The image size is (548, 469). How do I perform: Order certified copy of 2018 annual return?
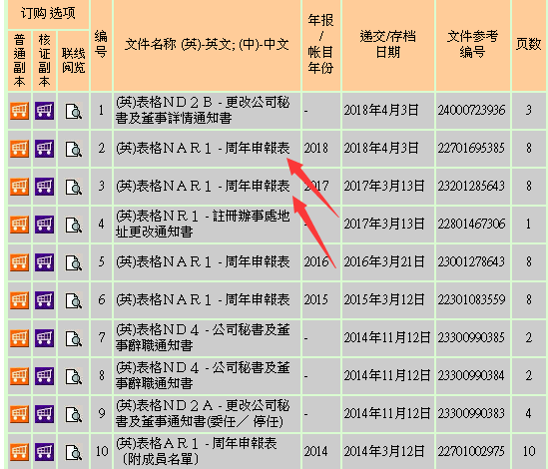tap(44, 149)
